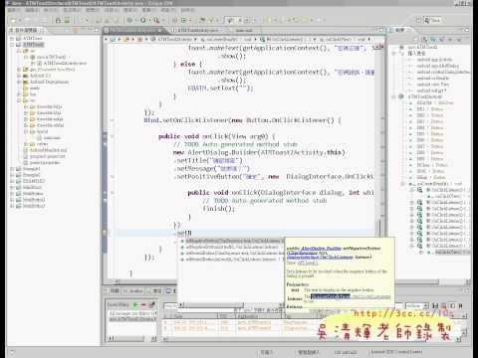
Task: Click the Run External Tools toolbar icon
Action: point(156,20)
